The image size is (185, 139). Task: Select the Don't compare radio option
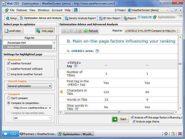pos(9,98)
